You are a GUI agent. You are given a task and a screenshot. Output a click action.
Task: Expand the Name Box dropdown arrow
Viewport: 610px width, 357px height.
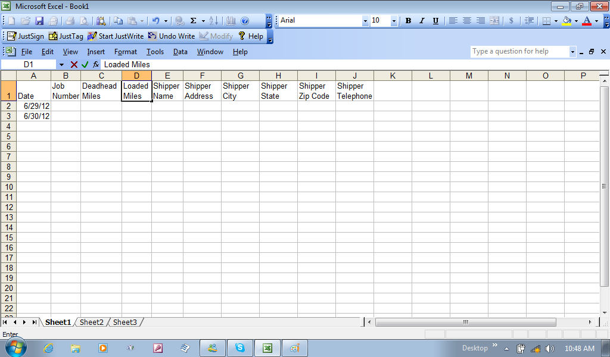[x=61, y=64]
